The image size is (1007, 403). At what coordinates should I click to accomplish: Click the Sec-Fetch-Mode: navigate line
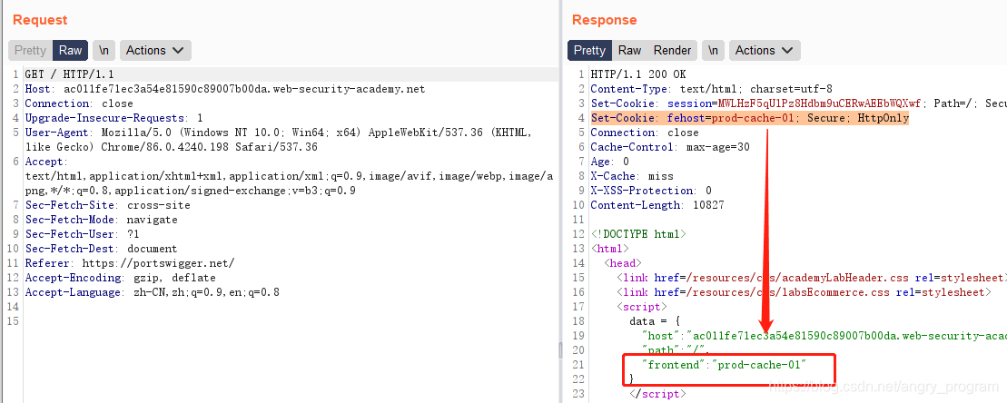pos(101,220)
